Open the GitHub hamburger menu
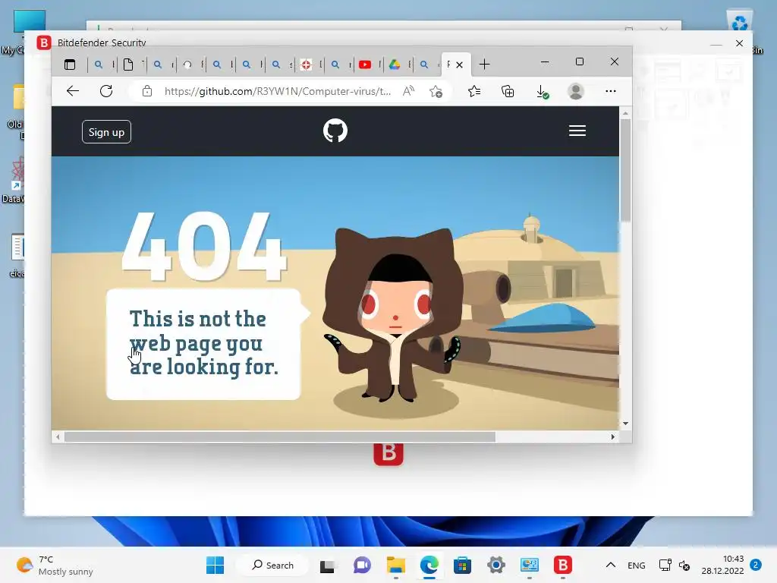Image resolution: width=777 pixels, height=583 pixels. pyautogui.click(x=577, y=131)
